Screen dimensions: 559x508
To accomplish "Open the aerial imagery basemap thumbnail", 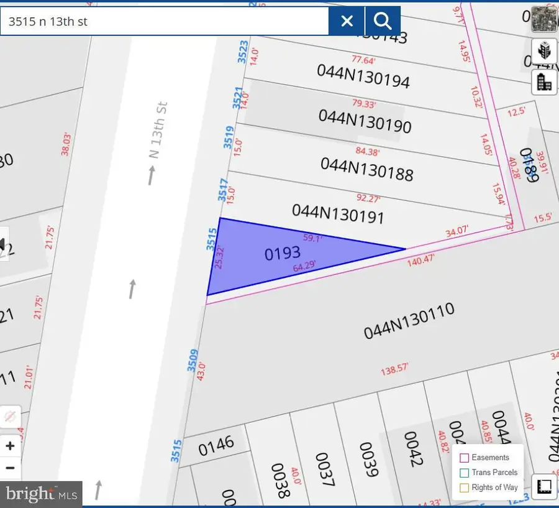I will coord(545,19).
